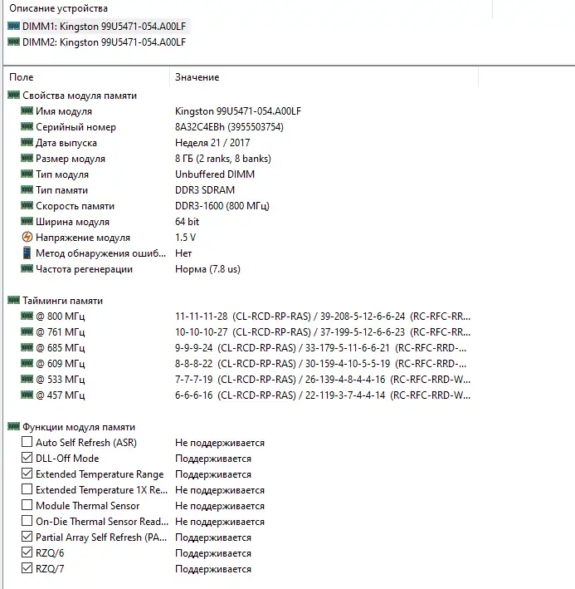The image size is (575, 589).
Task: Click the icon beside '@ 533 МГц'
Action: tap(27, 379)
